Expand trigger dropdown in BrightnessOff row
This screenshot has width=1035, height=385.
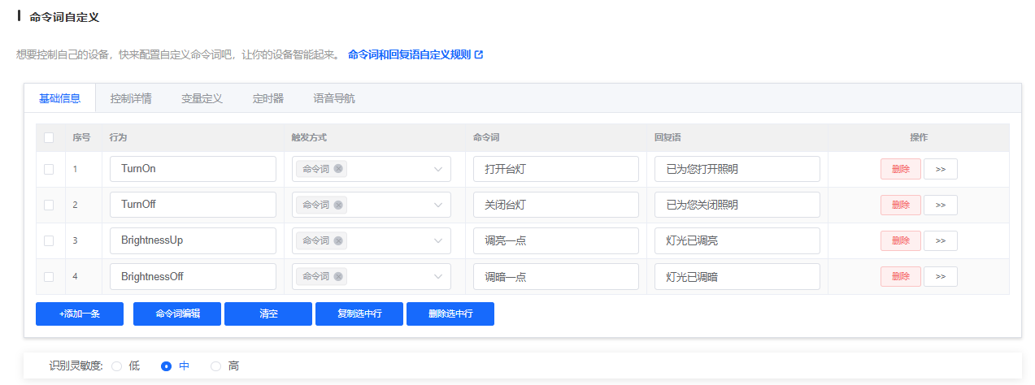click(437, 276)
